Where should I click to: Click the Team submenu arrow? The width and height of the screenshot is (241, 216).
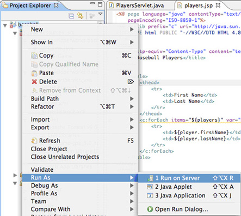point(132,201)
